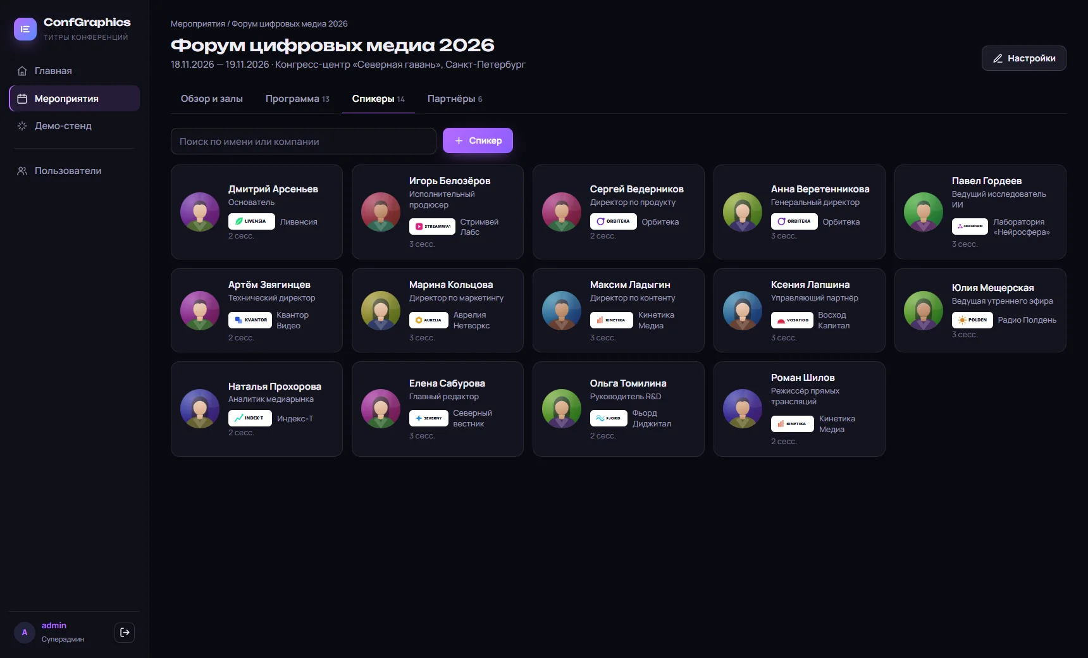
Task: Open Анна Веретенникова's avatar
Action: (743, 212)
